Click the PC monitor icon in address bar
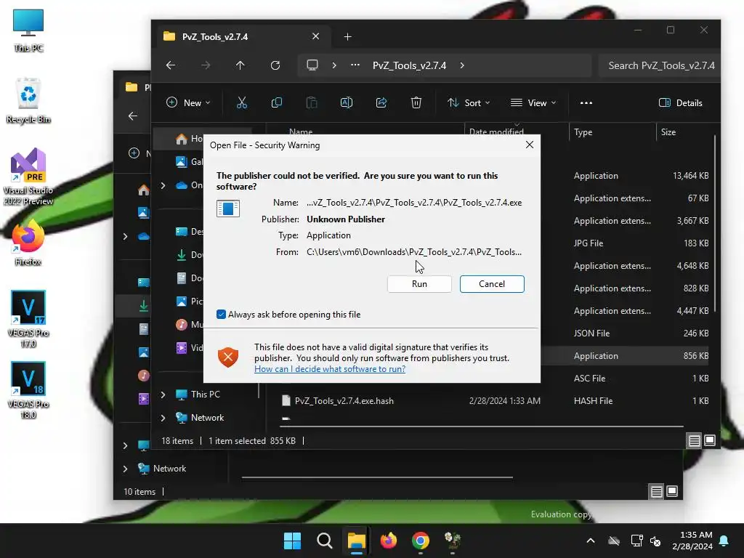This screenshot has height=558, width=744. pyautogui.click(x=312, y=65)
